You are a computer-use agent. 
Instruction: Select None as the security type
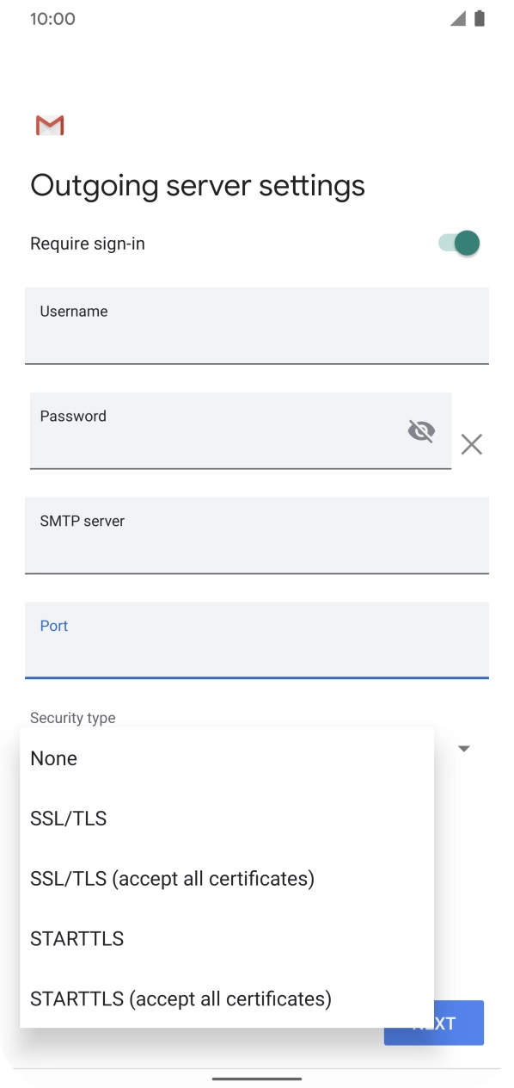coord(53,758)
